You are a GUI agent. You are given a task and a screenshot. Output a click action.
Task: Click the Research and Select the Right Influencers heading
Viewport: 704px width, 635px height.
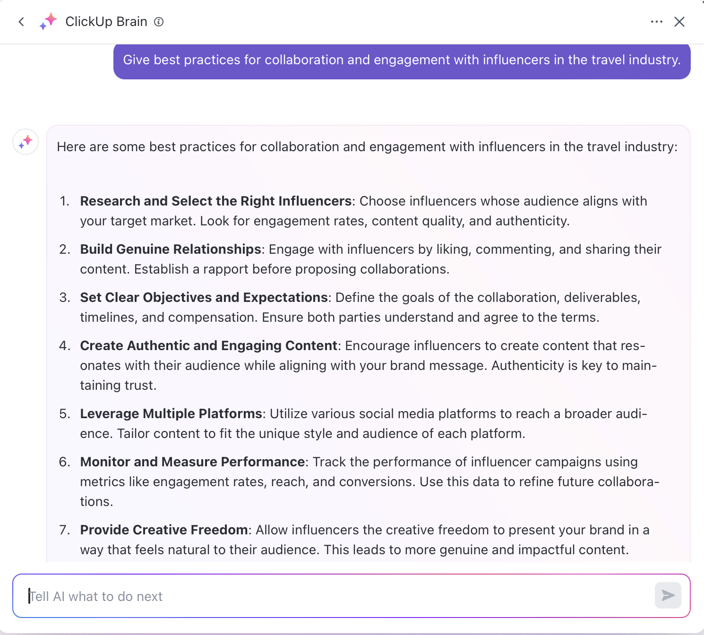[x=215, y=201]
